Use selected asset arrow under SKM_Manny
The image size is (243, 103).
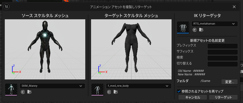(x=23, y=92)
